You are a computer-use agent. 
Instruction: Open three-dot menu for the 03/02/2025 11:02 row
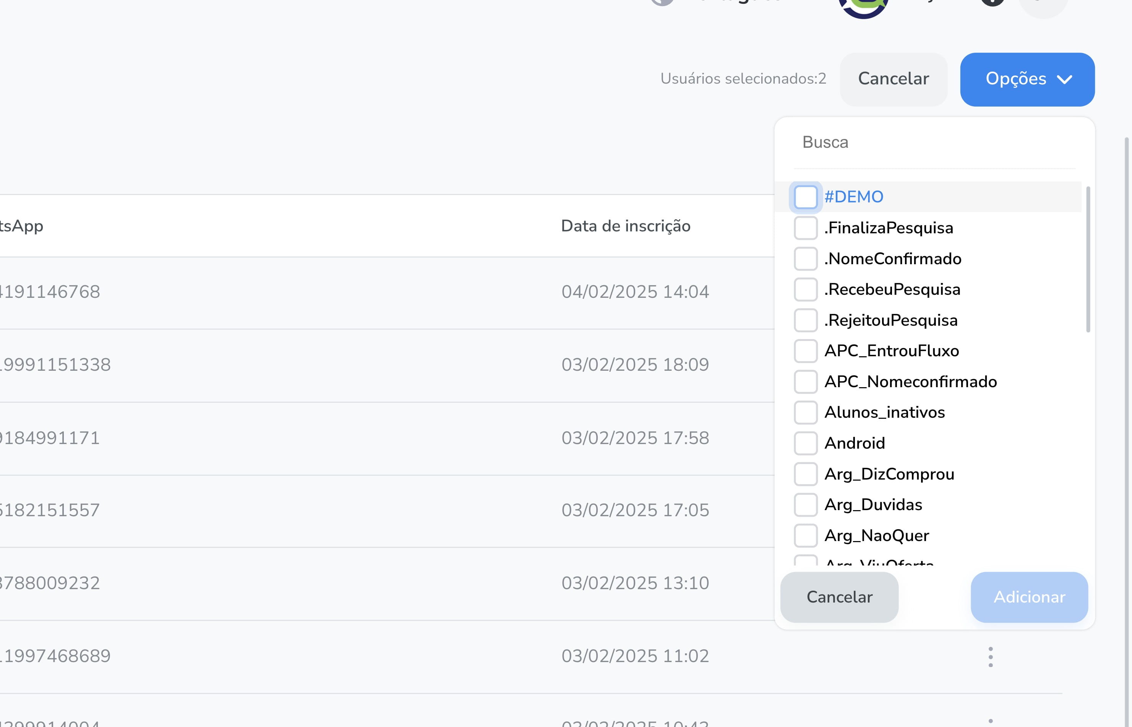click(990, 657)
